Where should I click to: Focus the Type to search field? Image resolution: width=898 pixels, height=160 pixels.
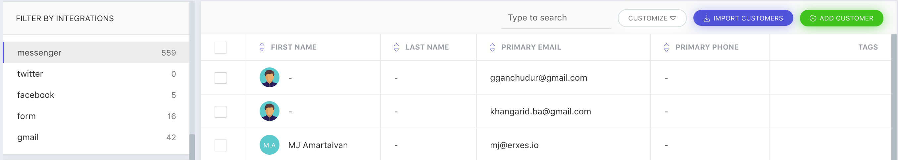pyautogui.click(x=556, y=18)
